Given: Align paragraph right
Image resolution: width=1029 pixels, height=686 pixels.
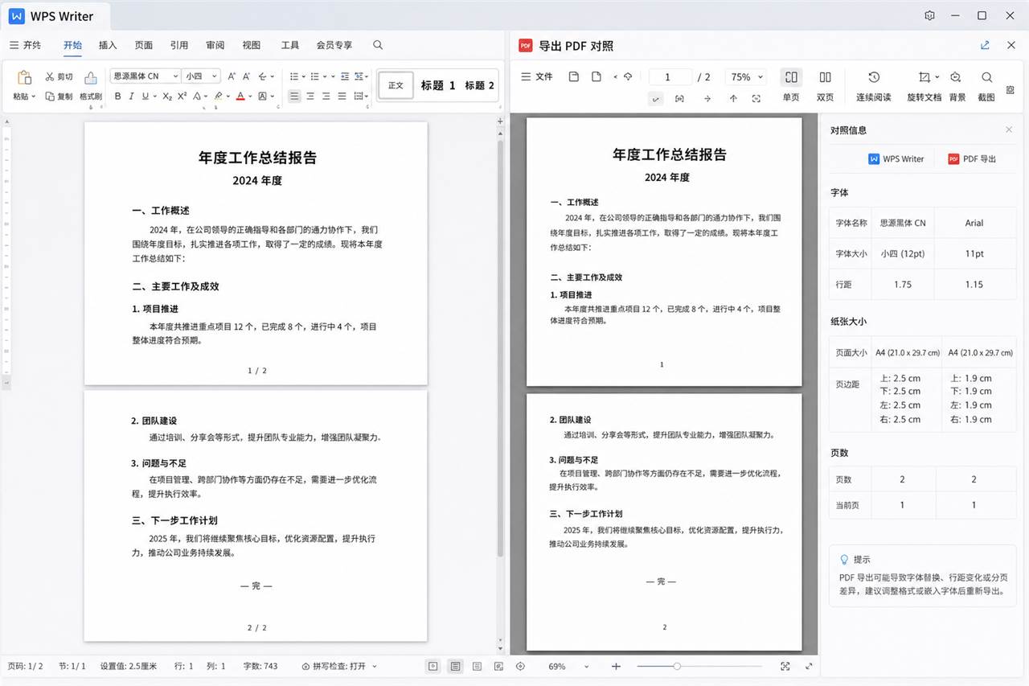Looking at the screenshot, I should coord(326,97).
